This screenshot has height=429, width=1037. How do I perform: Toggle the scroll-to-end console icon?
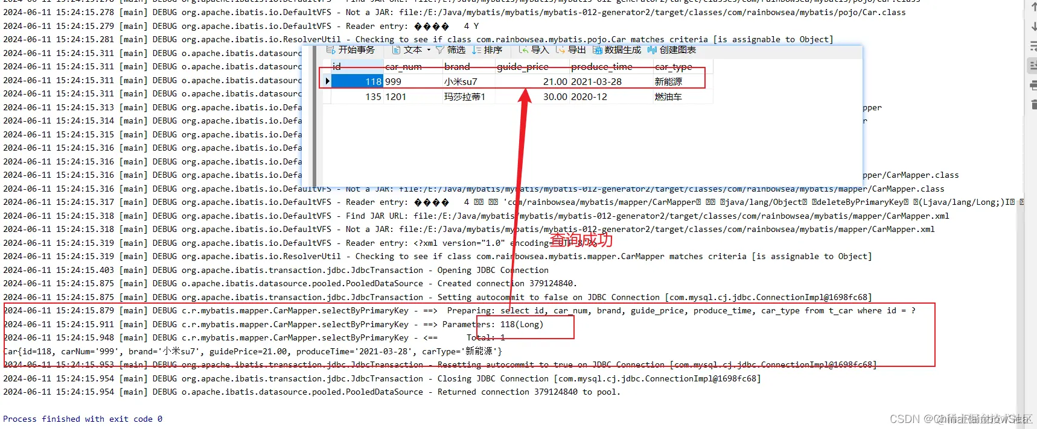coord(1033,65)
